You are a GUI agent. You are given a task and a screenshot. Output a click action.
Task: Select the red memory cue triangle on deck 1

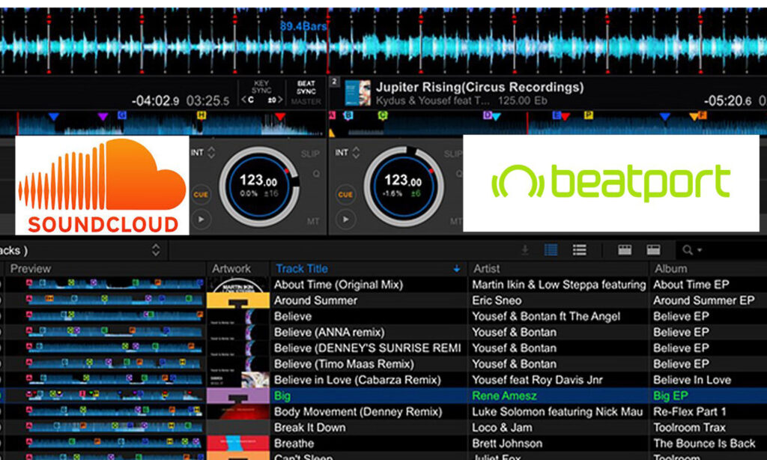[280, 116]
